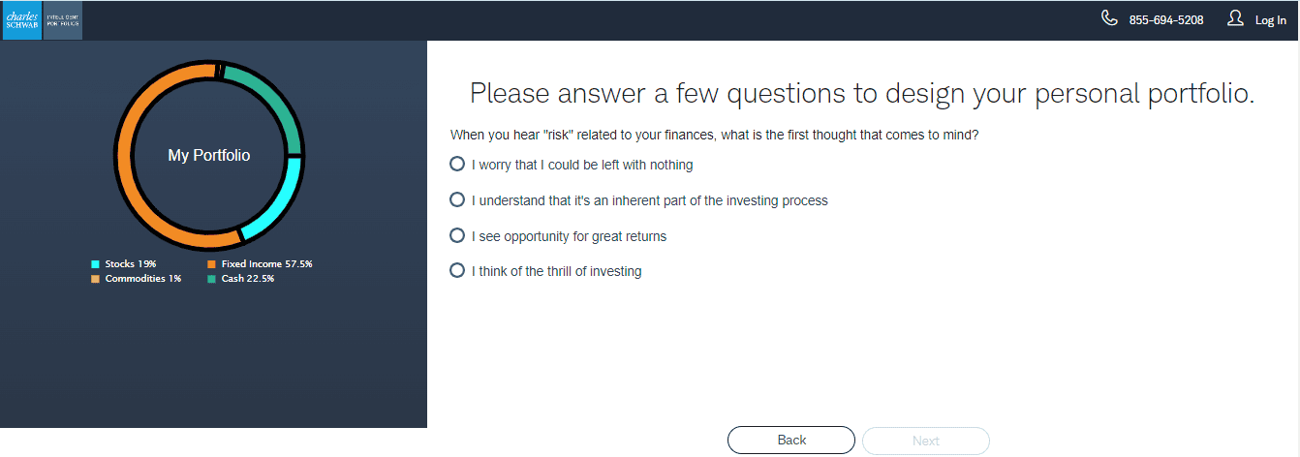Screen dimensions: 1300x457
Task: Click the Charles Schwab logo
Action: pyautogui.click(x=21, y=20)
